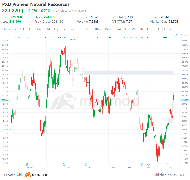Click the PXD Pioneer Natural Resources title
Viewport: 190px width, 180px height.
coord(36,4)
